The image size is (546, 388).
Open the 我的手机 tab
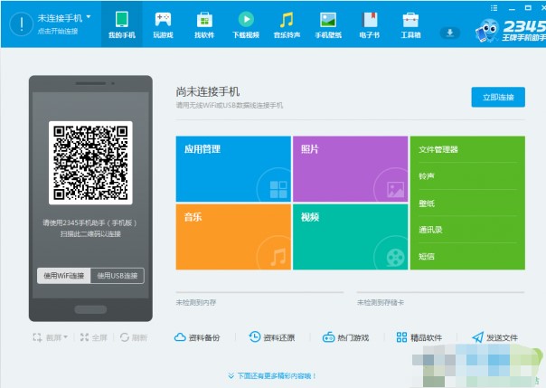[x=122, y=24]
